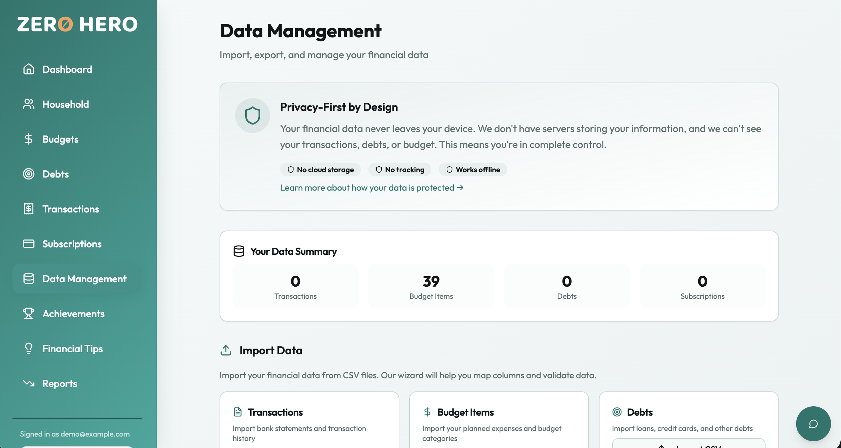Click the 'No cloud storage' badge
The image size is (841, 448).
coord(320,170)
